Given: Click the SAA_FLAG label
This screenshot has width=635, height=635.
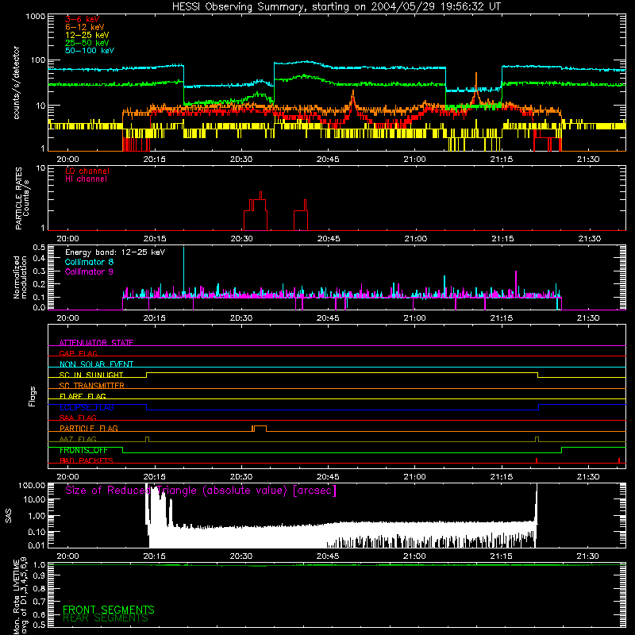Looking at the screenshot, I should pos(78,418).
